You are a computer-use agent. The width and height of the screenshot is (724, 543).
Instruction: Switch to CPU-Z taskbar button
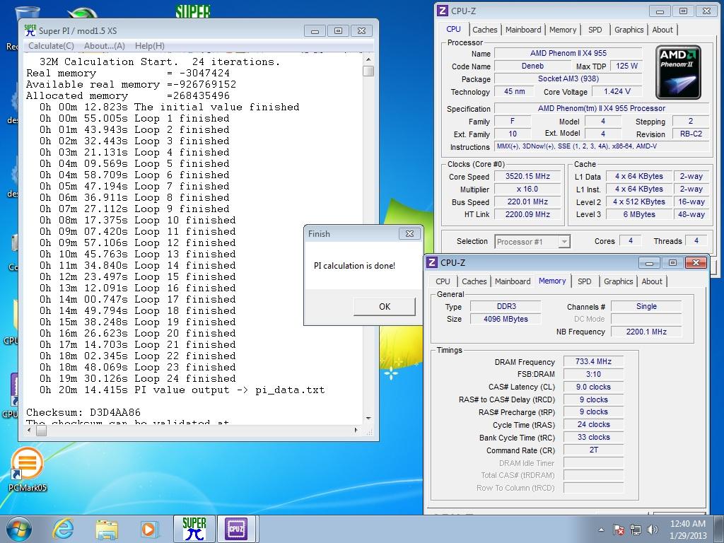click(x=236, y=529)
